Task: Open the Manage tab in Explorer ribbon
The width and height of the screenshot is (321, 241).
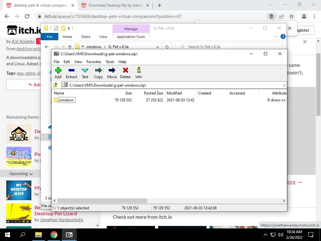Action: click(x=131, y=29)
